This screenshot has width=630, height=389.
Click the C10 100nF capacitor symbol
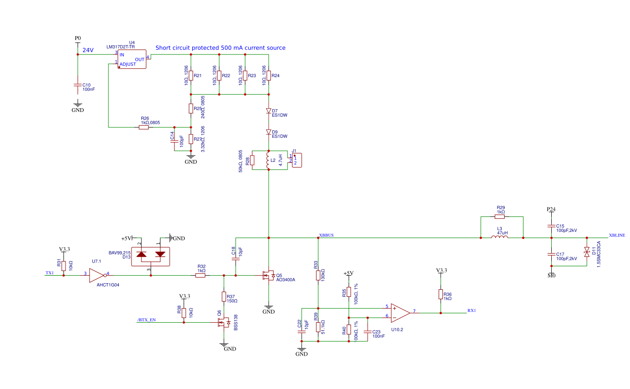tap(78, 86)
